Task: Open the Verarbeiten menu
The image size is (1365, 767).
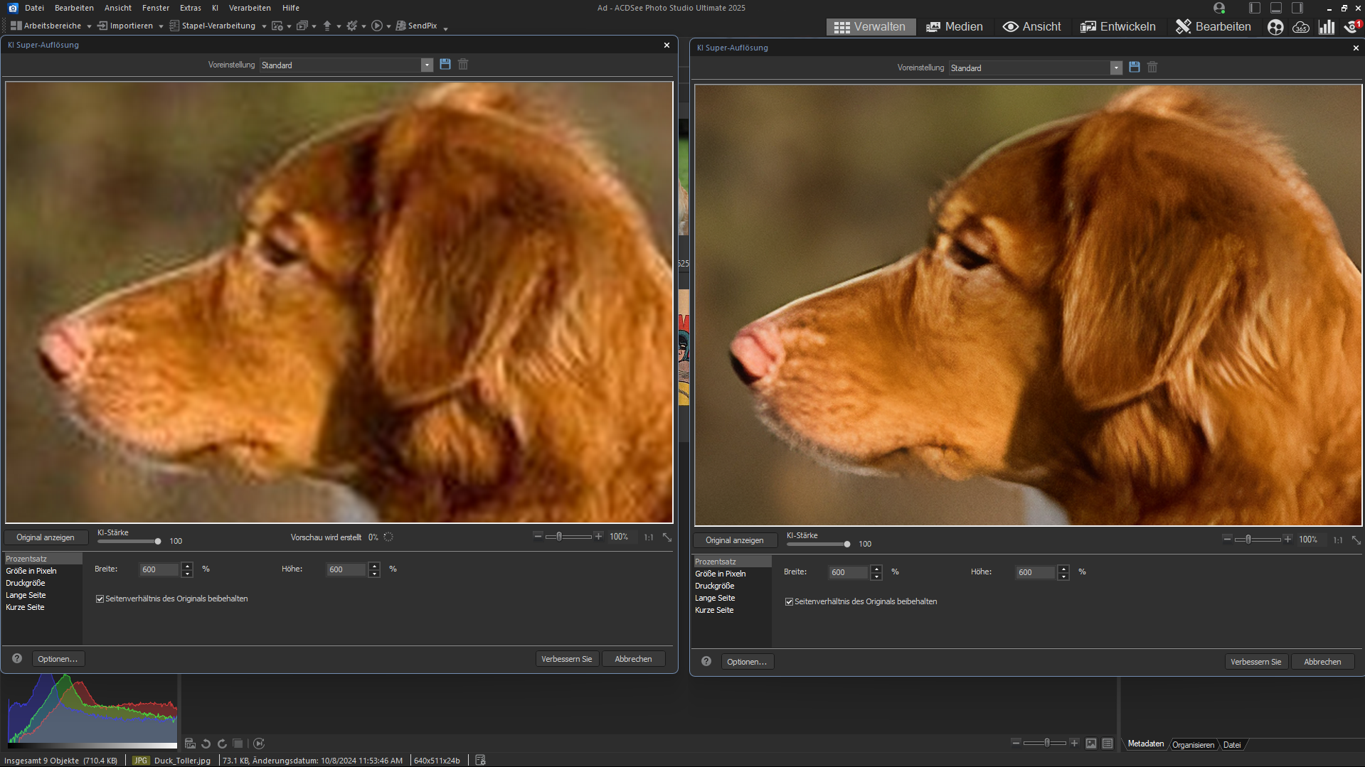Action: (x=250, y=8)
